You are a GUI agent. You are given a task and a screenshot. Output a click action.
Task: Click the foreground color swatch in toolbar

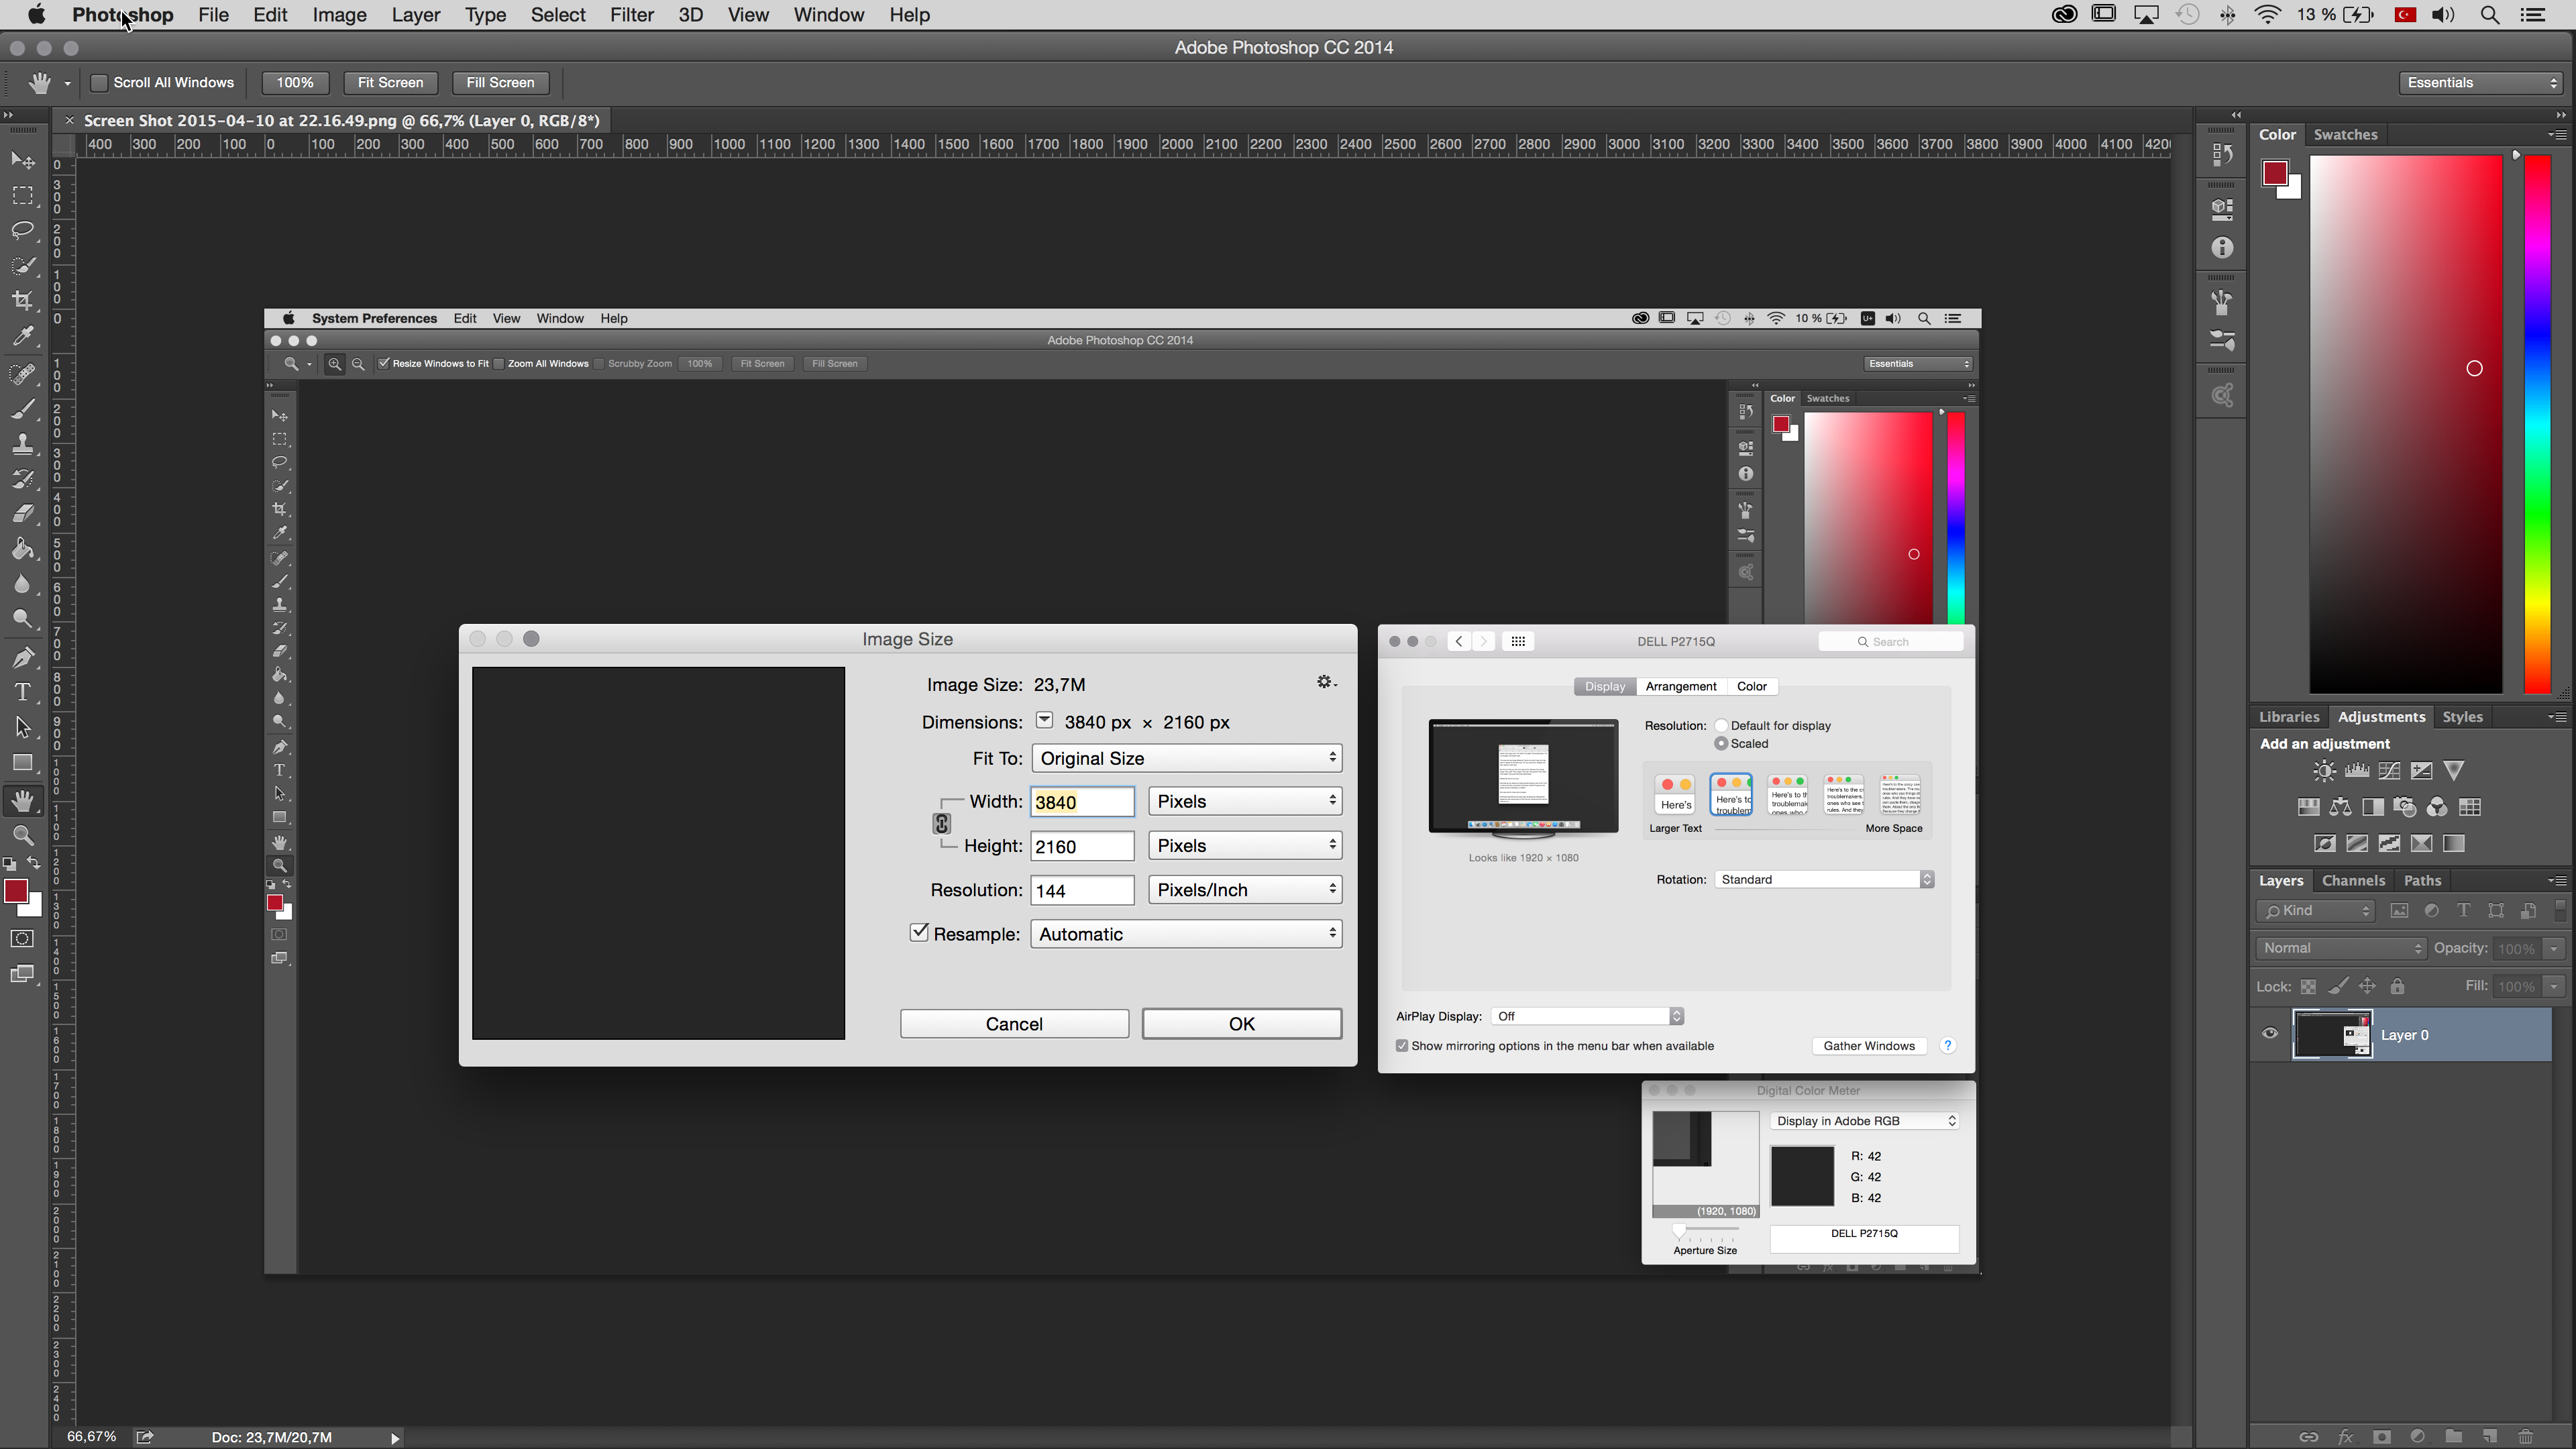[15, 890]
